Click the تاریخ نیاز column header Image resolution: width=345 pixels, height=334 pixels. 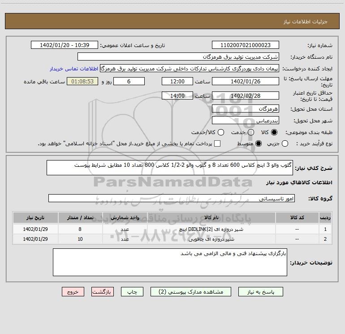[x=35, y=217]
